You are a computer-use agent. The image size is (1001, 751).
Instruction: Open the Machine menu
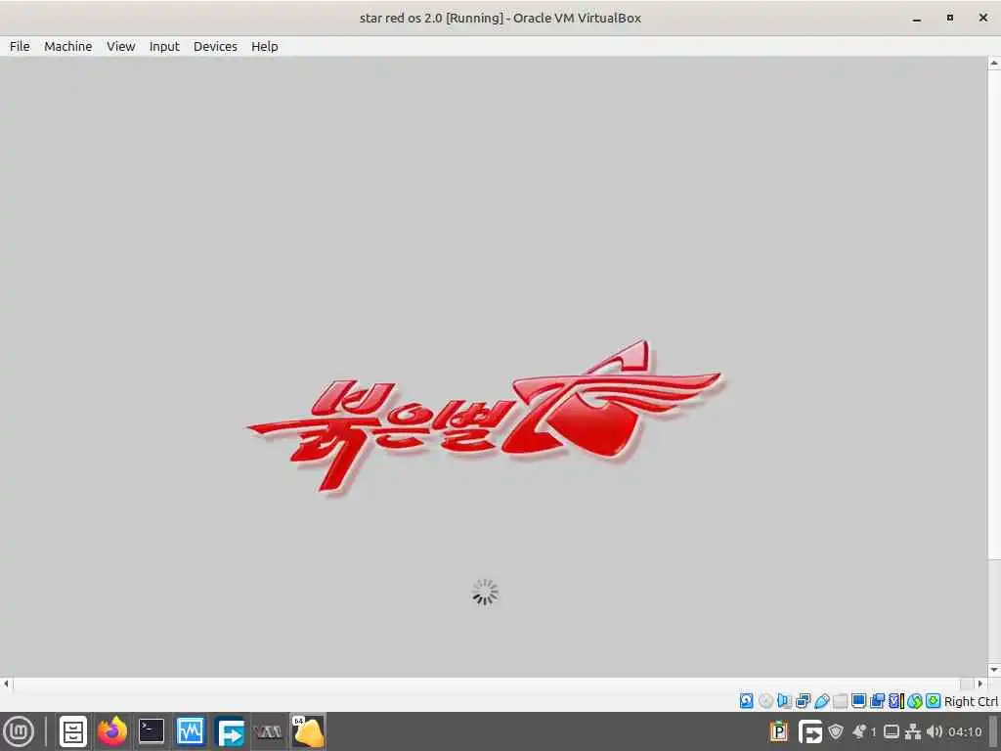68,47
